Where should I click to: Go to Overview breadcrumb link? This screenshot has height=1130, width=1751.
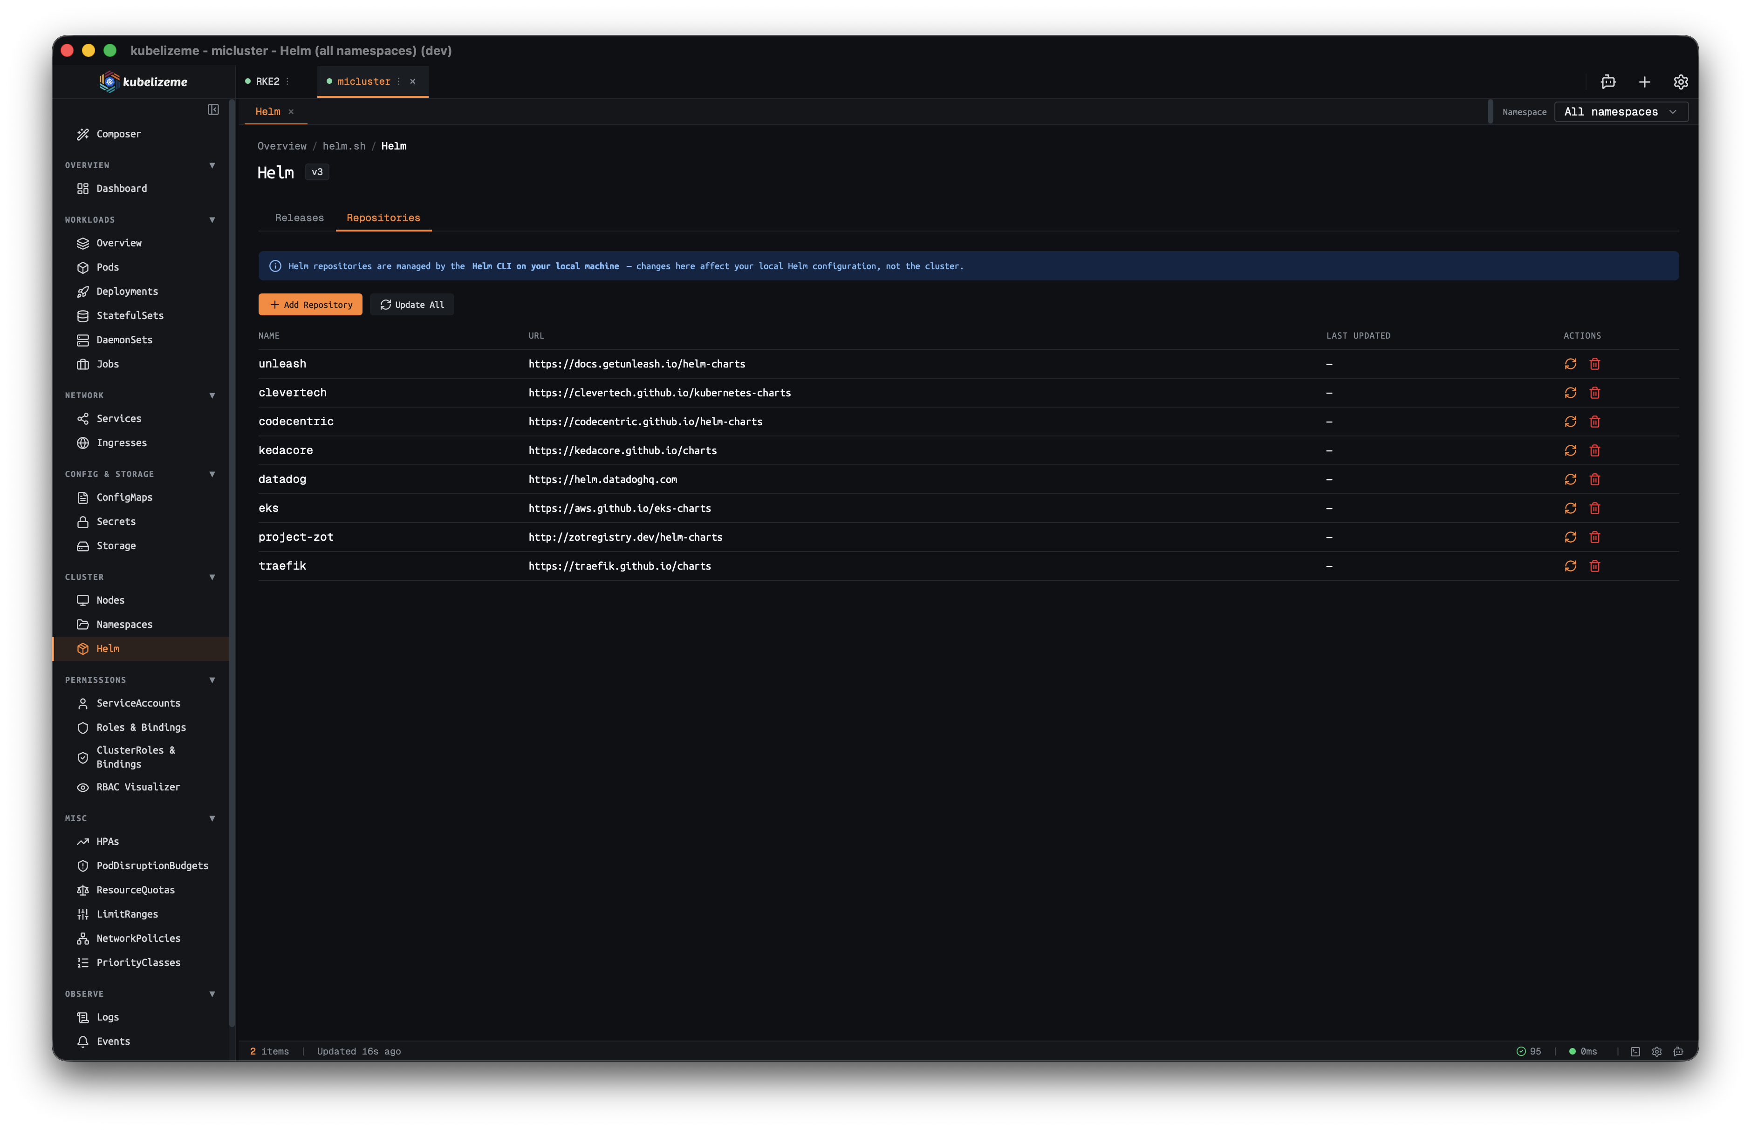(282, 146)
